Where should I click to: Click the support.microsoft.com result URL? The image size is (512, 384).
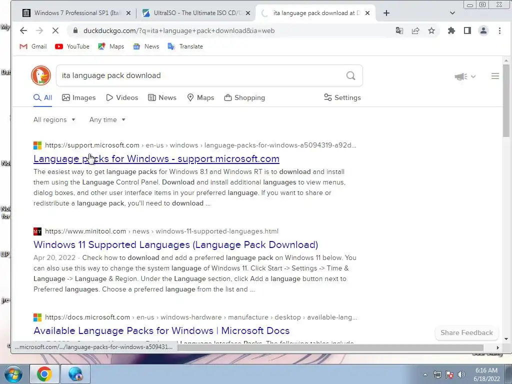point(200,145)
